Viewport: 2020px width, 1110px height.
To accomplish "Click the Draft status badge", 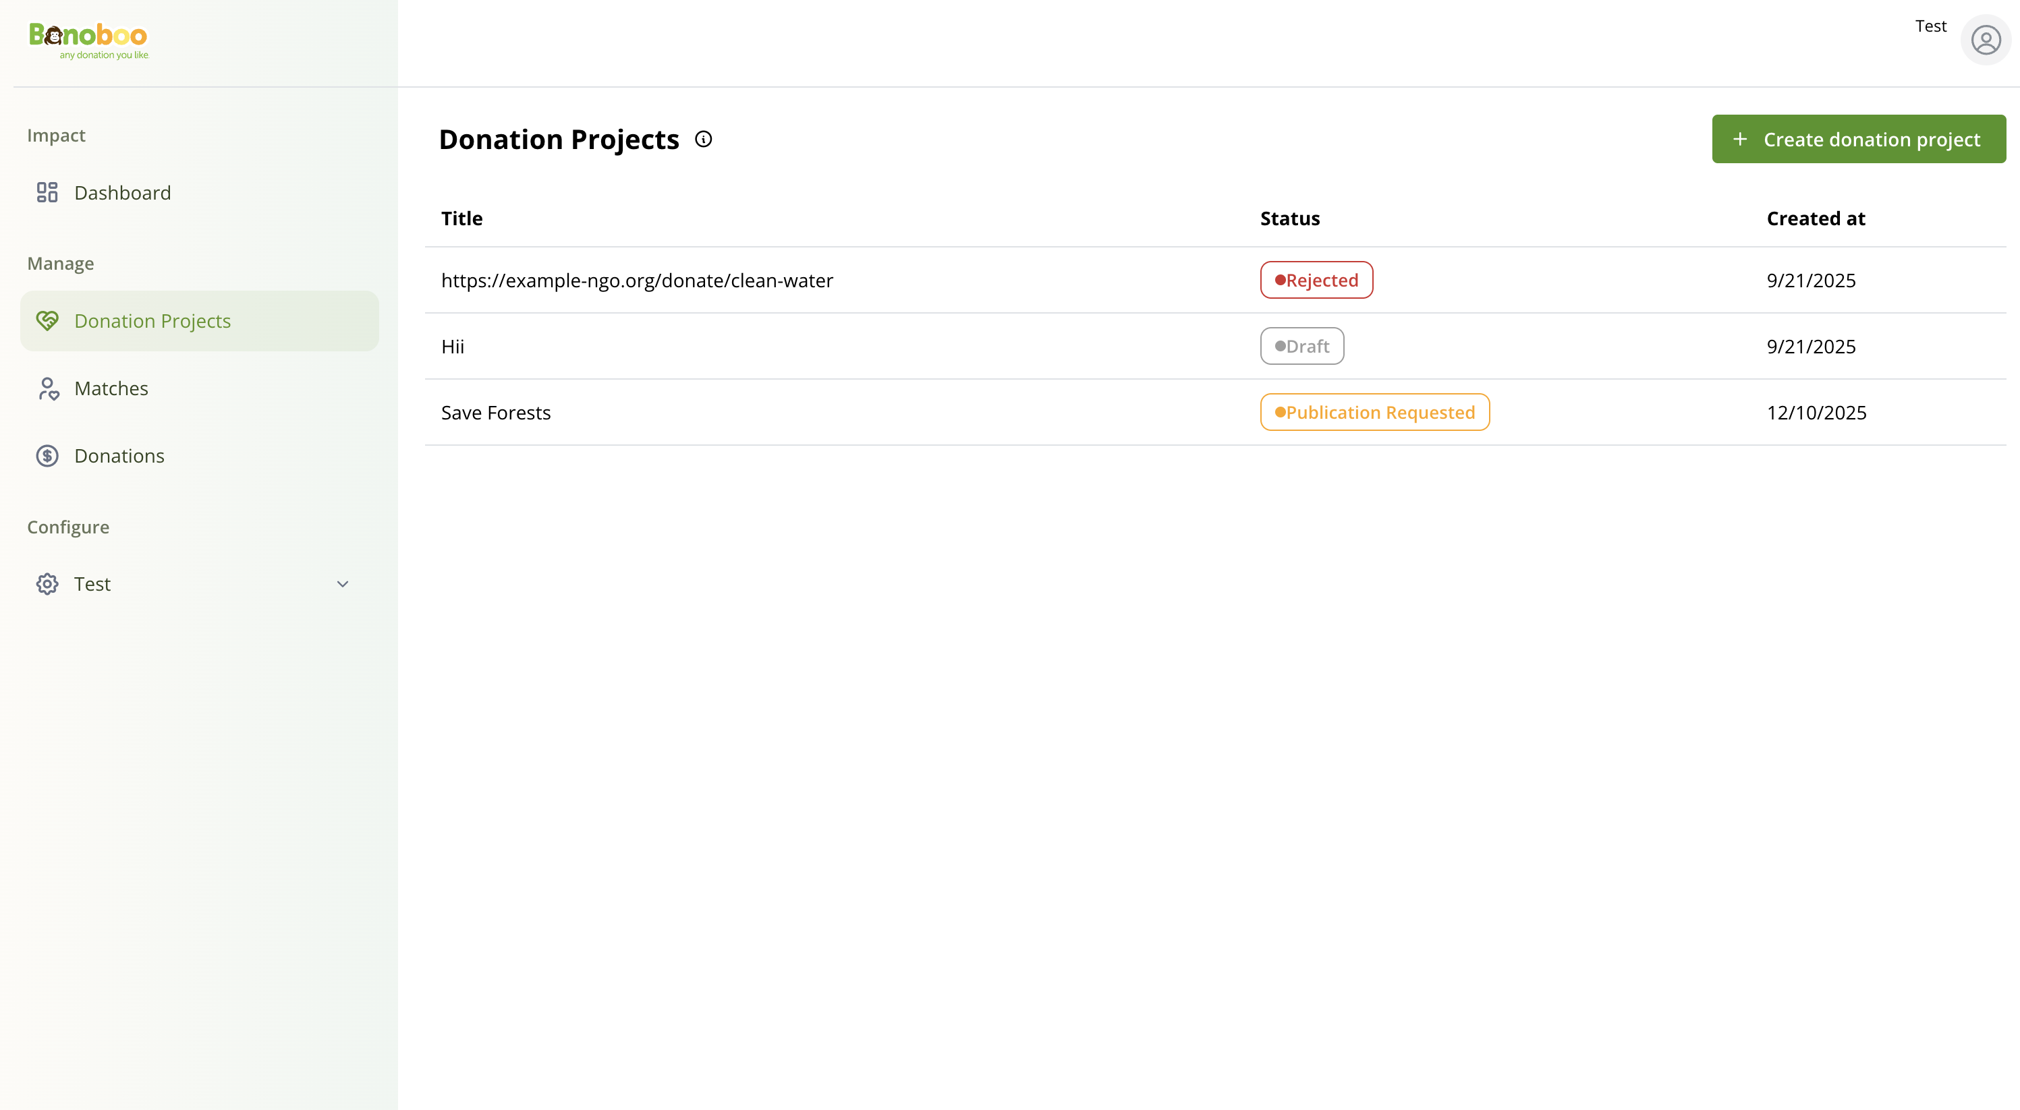I will (x=1301, y=347).
